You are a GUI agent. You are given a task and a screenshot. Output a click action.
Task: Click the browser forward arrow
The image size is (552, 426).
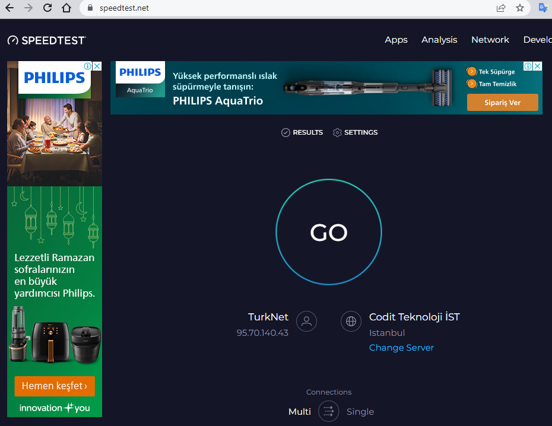click(x=28, y=8)
